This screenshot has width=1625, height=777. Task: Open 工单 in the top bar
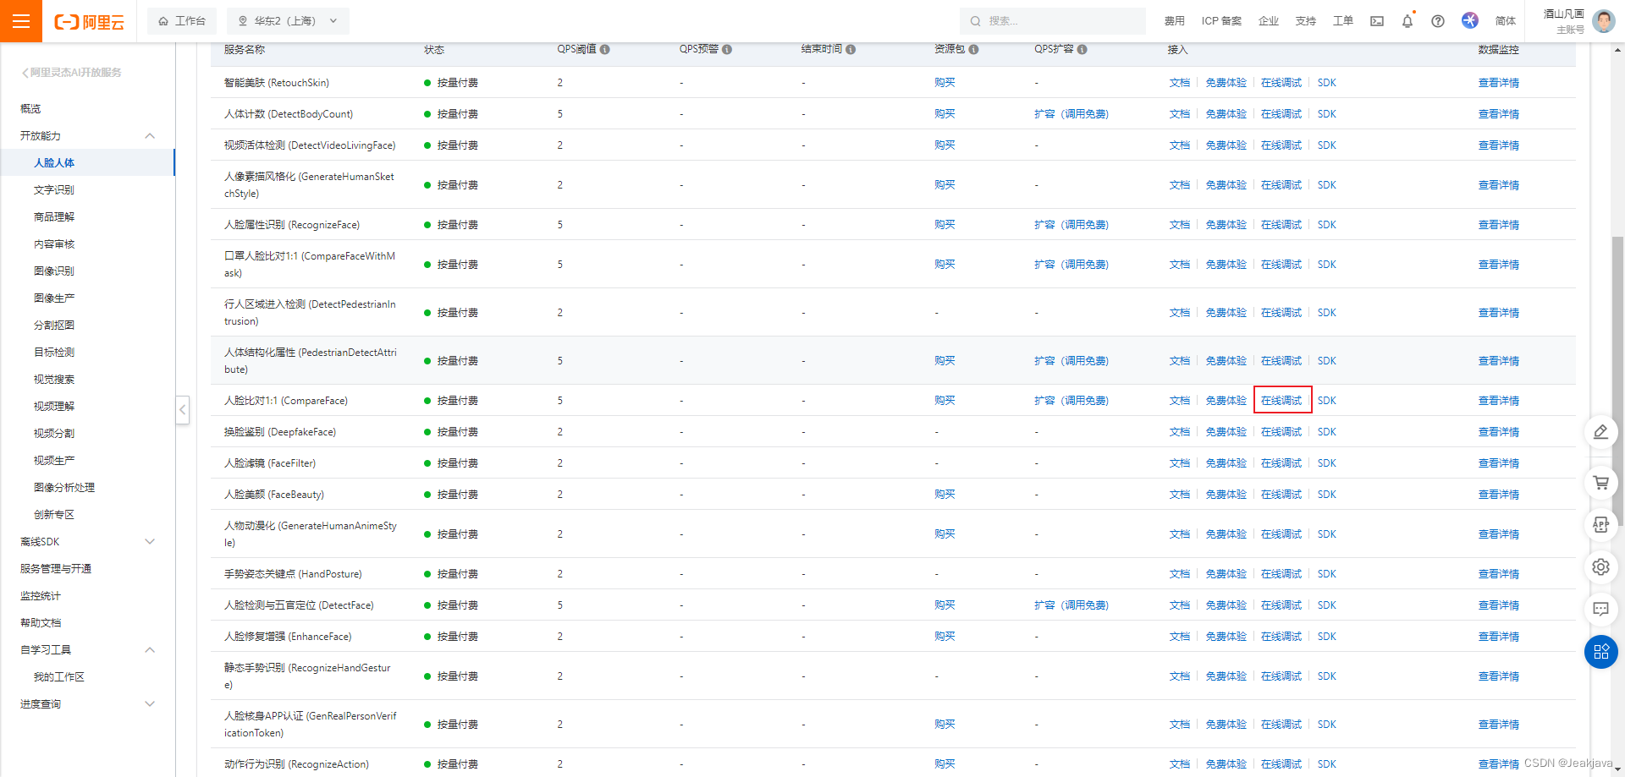point(1343,21)
